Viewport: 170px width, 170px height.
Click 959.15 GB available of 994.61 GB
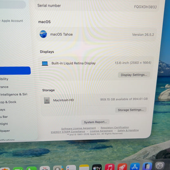coord(124,99)
